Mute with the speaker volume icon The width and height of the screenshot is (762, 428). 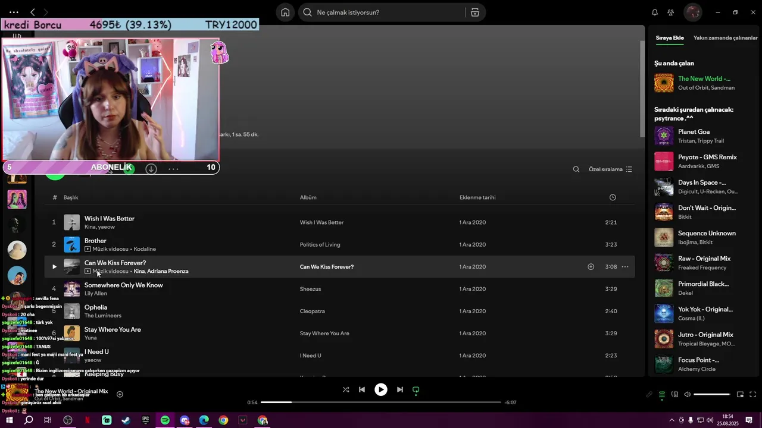(x=687, y=394)
